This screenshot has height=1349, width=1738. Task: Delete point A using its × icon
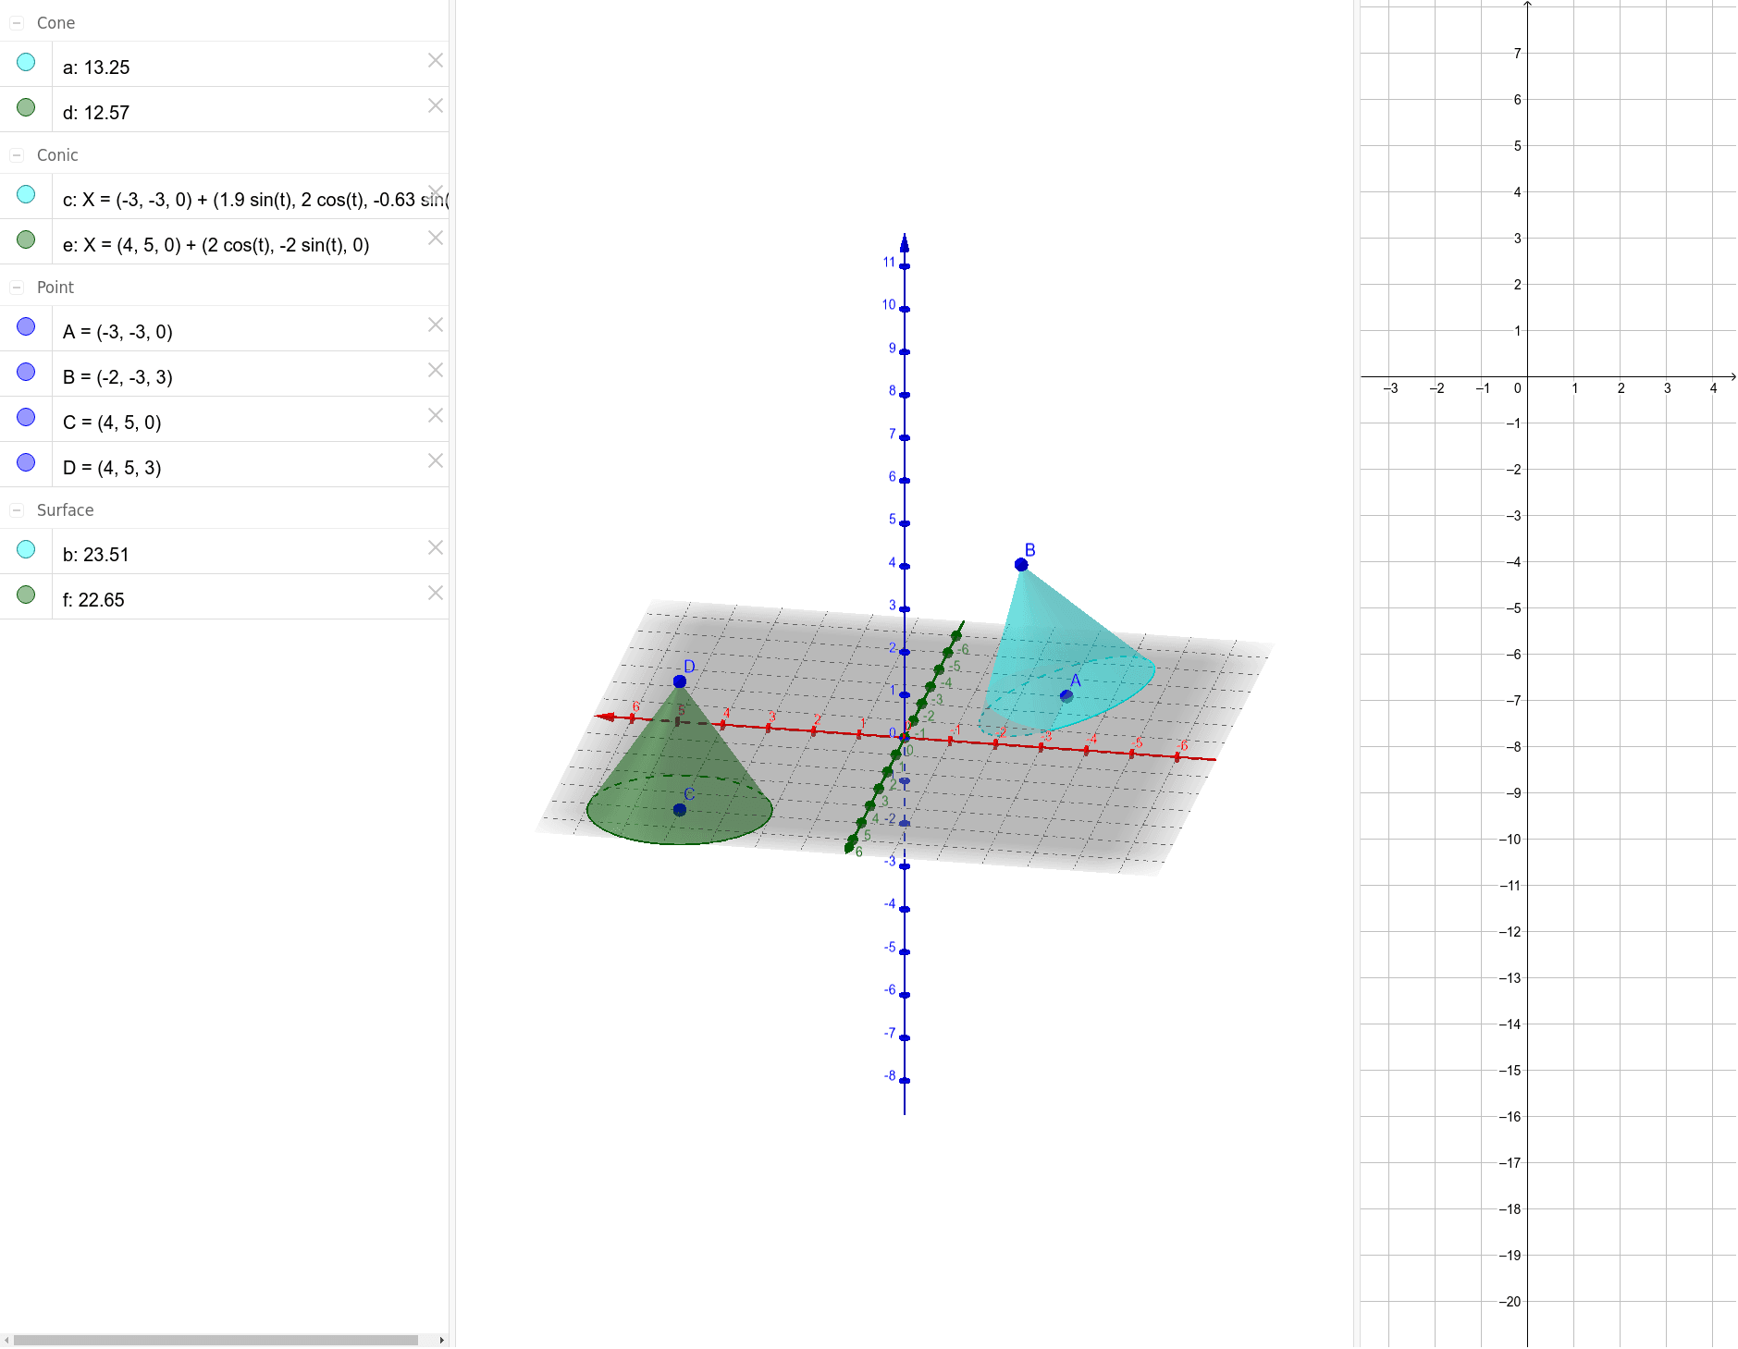coord(435,325)
